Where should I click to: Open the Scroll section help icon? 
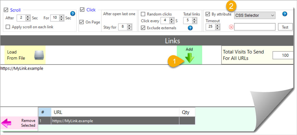pos(72,14)
